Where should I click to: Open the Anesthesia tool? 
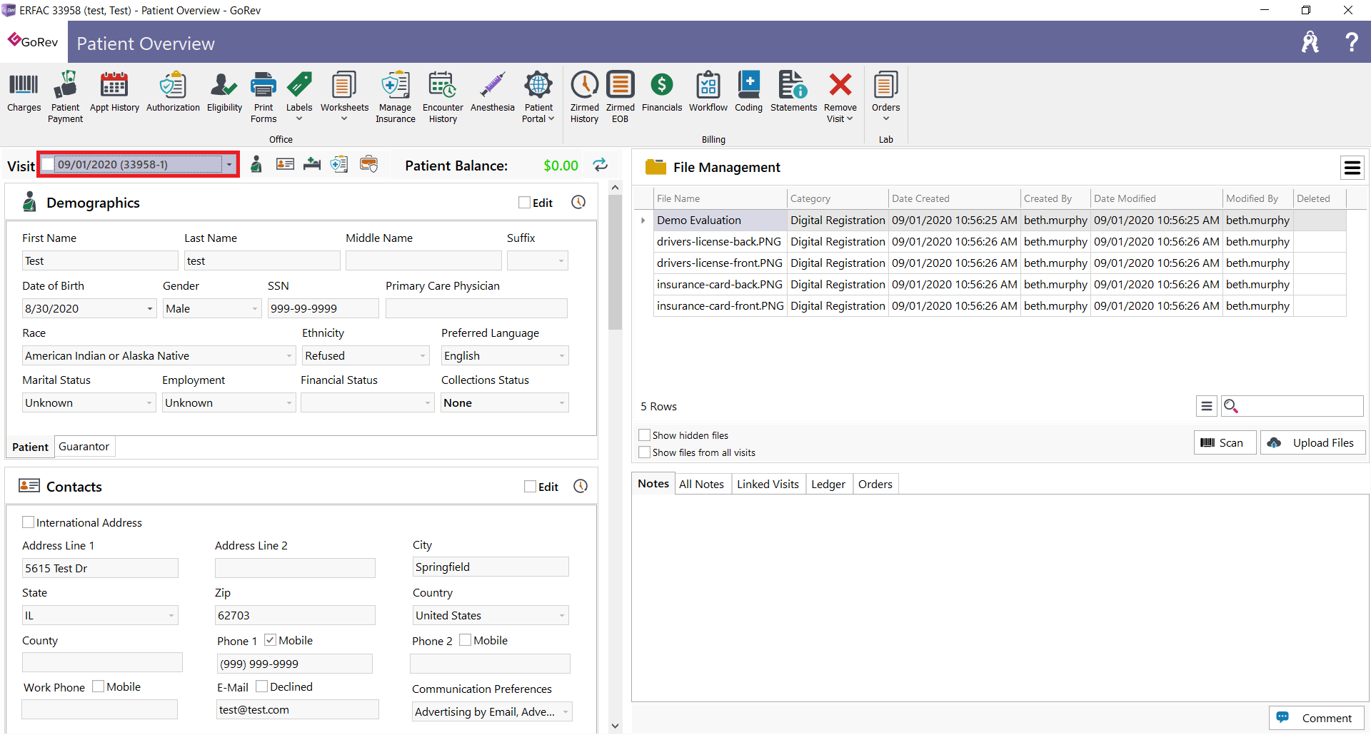492,92
